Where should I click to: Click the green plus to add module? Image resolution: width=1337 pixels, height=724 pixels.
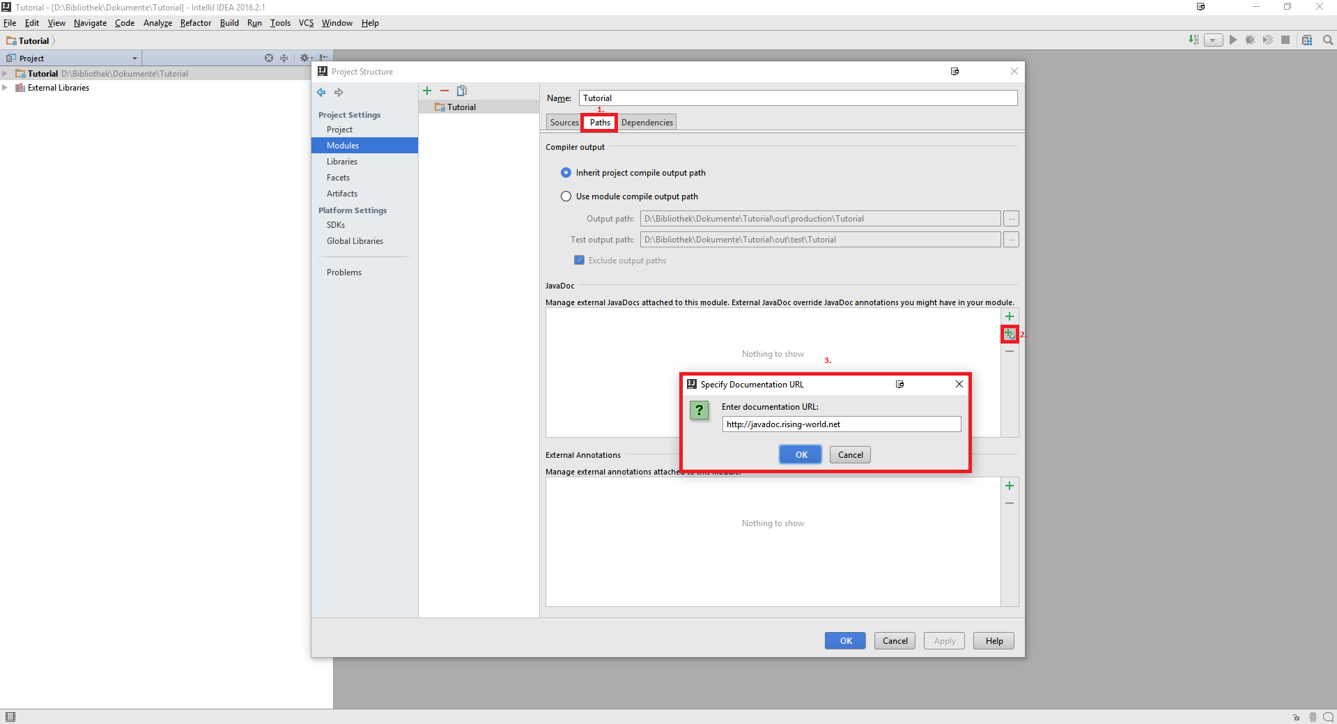(427, 91)
